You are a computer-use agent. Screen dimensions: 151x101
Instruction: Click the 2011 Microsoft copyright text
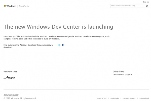(20, 98)
